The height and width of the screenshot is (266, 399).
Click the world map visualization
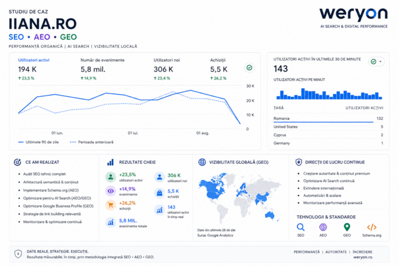tap(239, 199)
